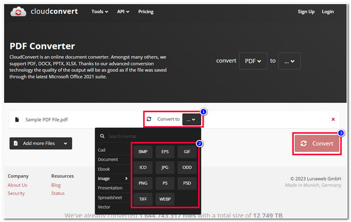351x222 pixels.
Task: Open the Status footer link
Action: point(58,193)
